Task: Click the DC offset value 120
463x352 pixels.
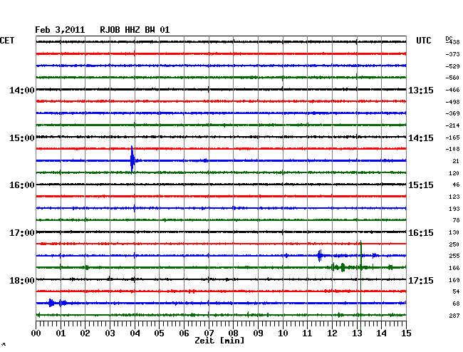Action: [x=454, y=173]
